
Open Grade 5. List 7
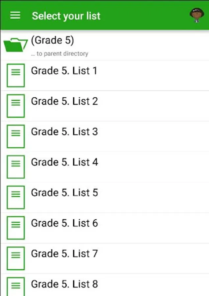click(x=105, y=259)
